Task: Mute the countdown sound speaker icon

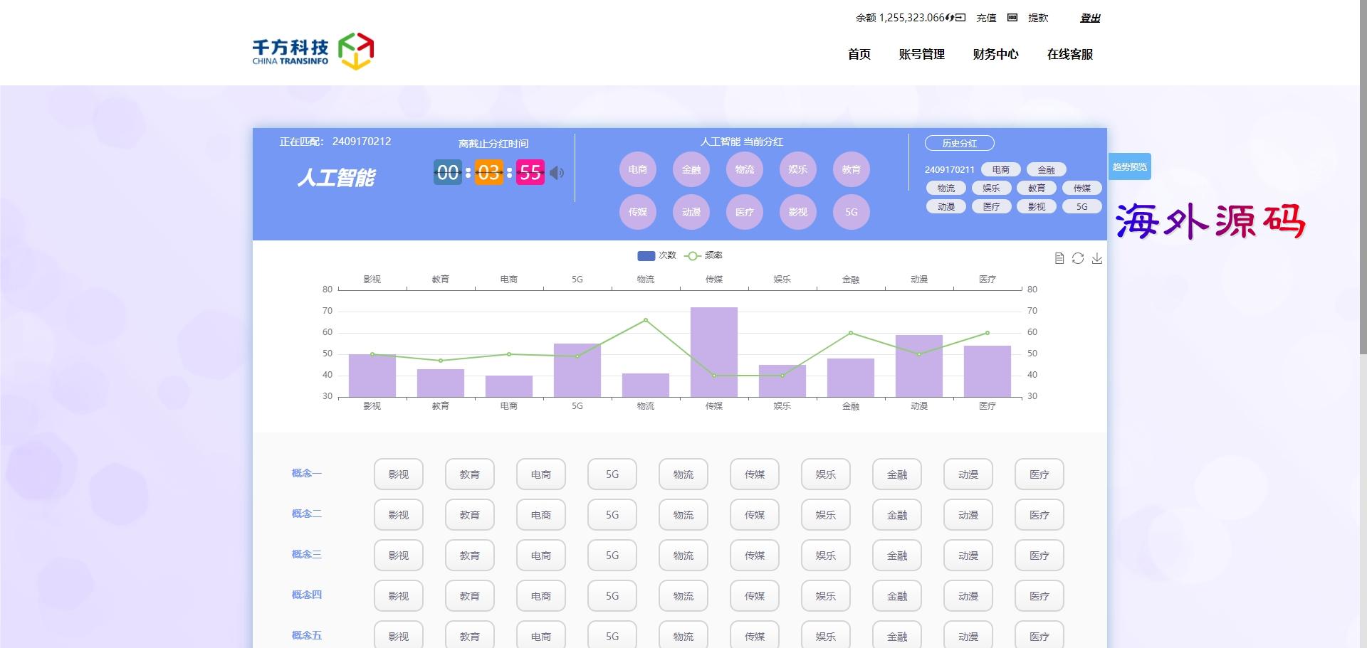Action: click(x=557, y=173)
